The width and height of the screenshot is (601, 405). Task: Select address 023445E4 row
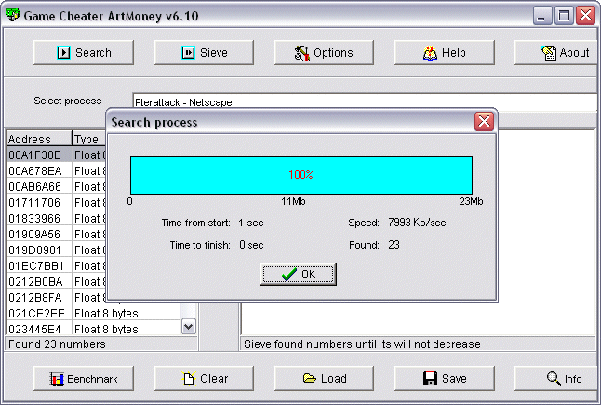(x=35, y=329)
